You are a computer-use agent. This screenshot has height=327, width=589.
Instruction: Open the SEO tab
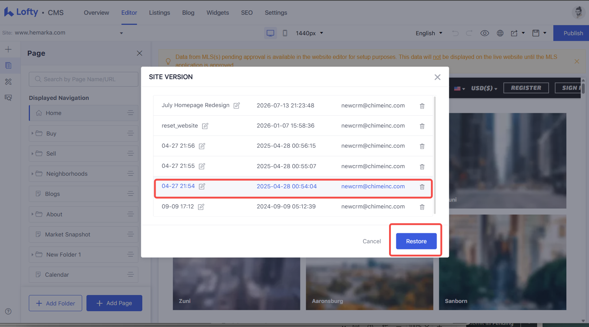click(247, 13)
